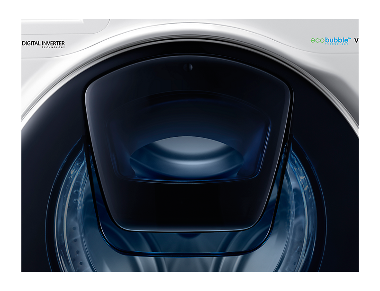The width and height of the screenshot is (380, 291).
Task: Select the green 'eco' part of the logo
Action: [317, 41]
